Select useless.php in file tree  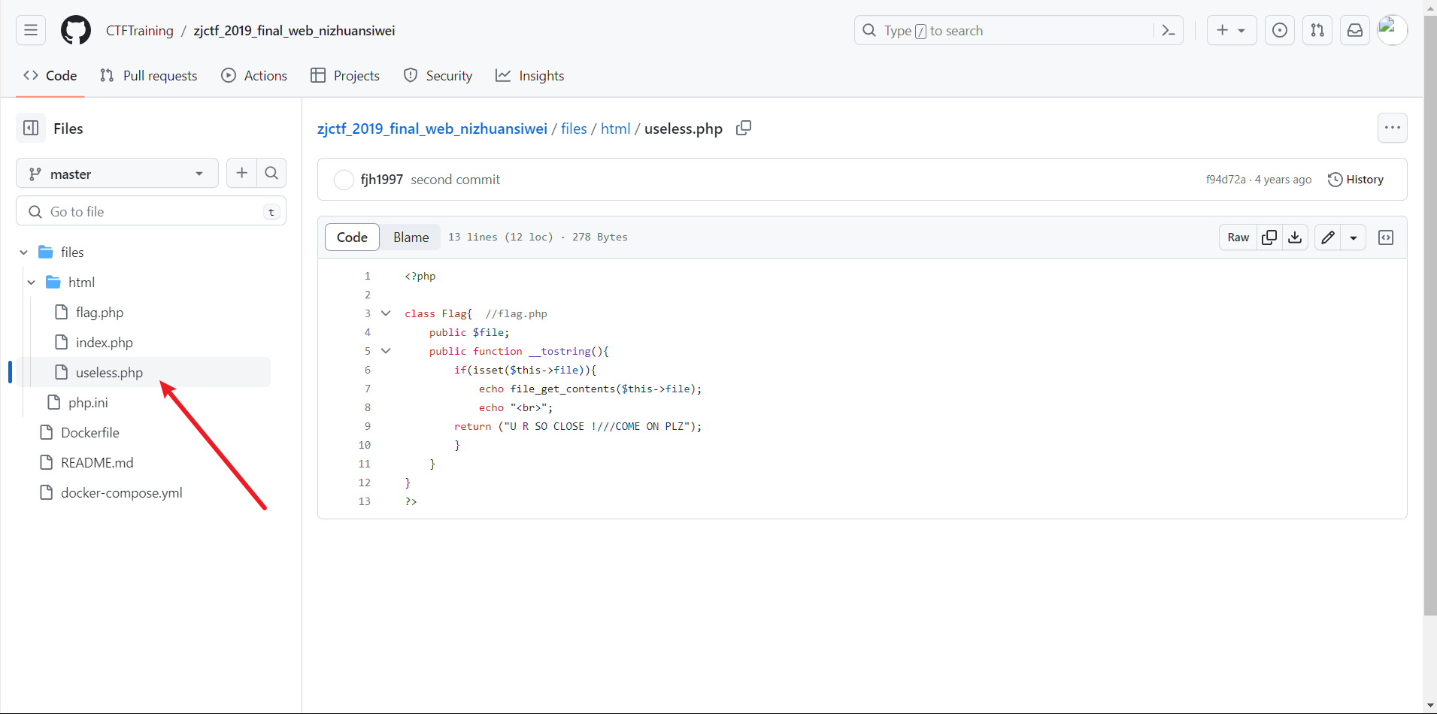point(109,372)
